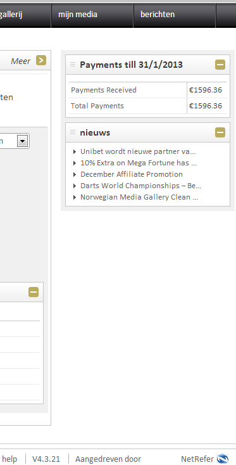Collapse the nieuws panel with minus icon

pyautogui.click(x=220, y=132)
